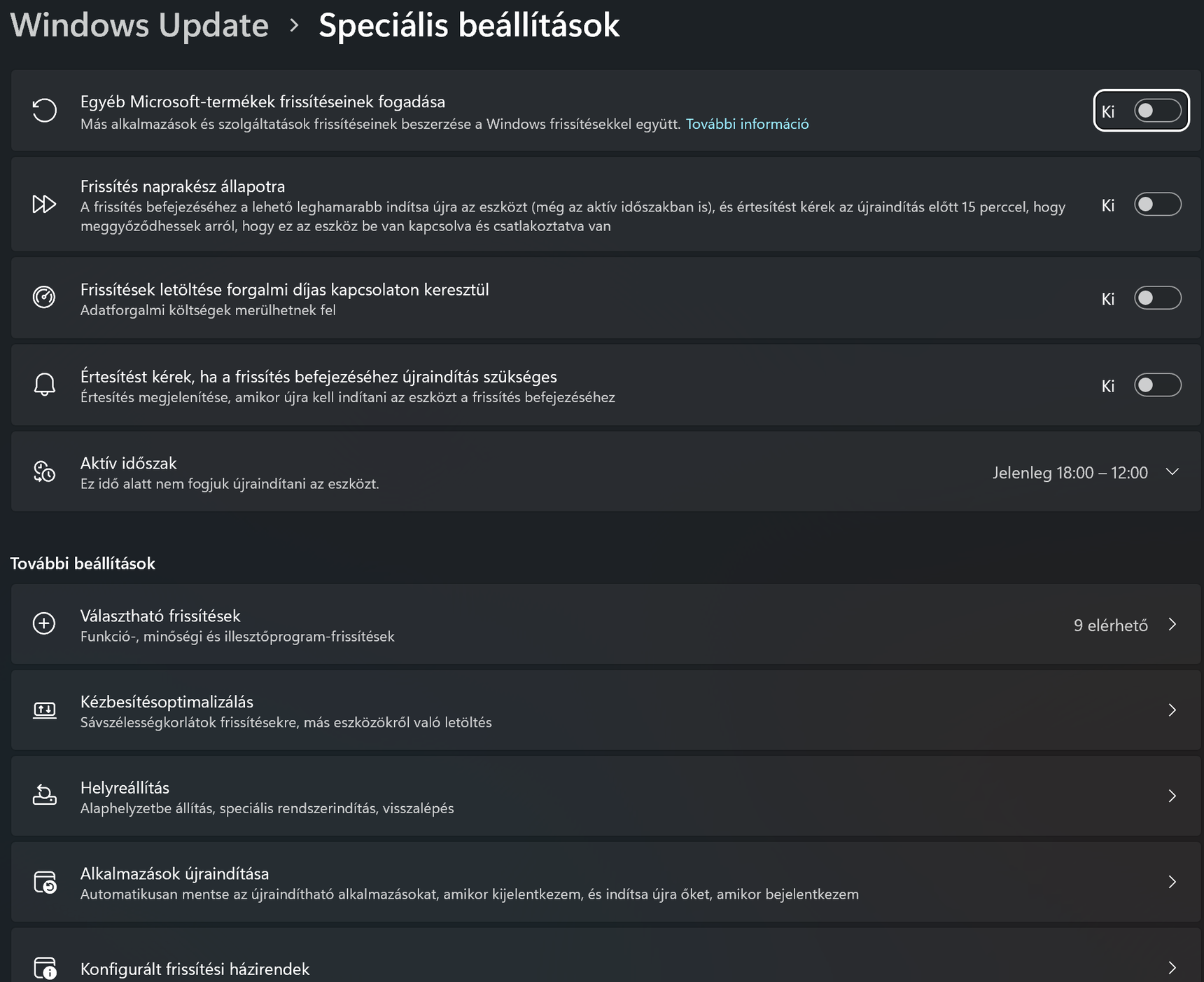The width and height of the screenshot is (1204, 982).
Task: Click the Aktív időszak clock icon
Action: click(x=44, y=471)
